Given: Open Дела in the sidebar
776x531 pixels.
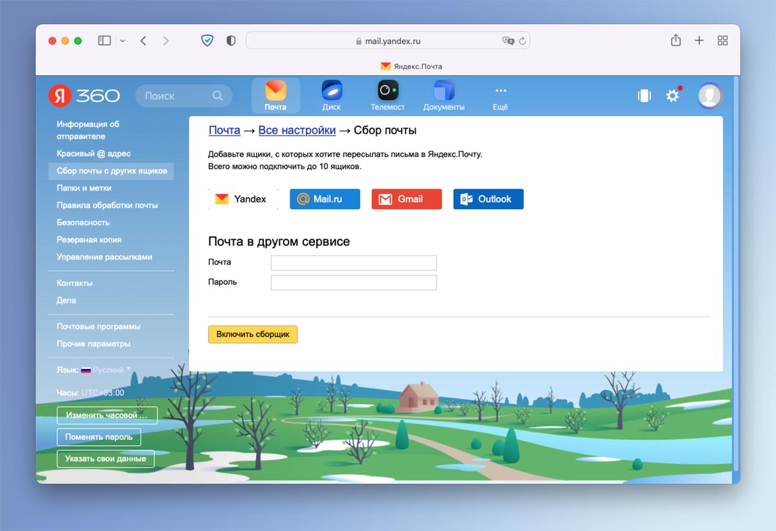Looking at the screenshot, I should [66, 300].
